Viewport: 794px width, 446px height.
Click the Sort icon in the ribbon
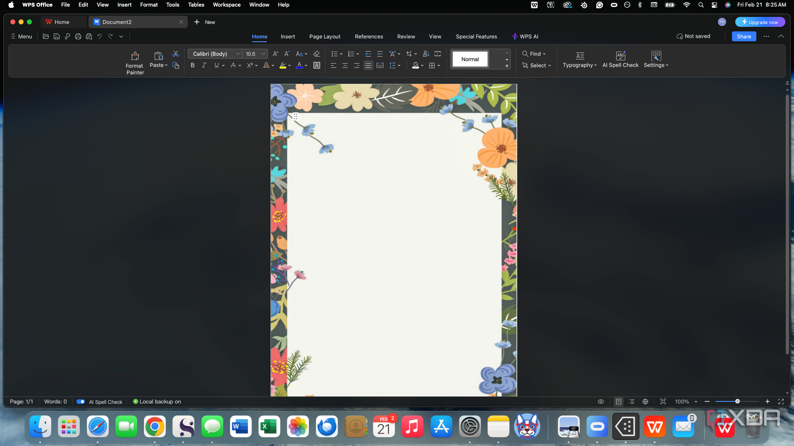[x=426, y=54]
